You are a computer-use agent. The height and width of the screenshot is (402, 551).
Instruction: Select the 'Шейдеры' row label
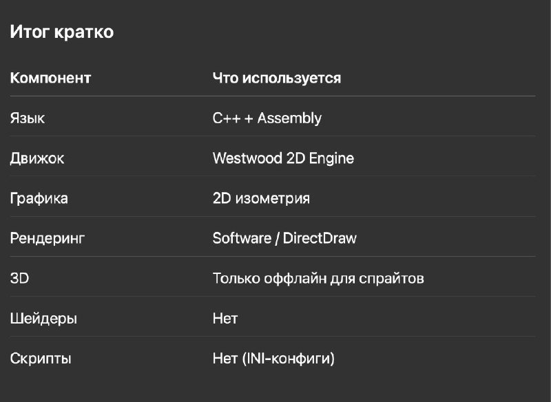43,319
